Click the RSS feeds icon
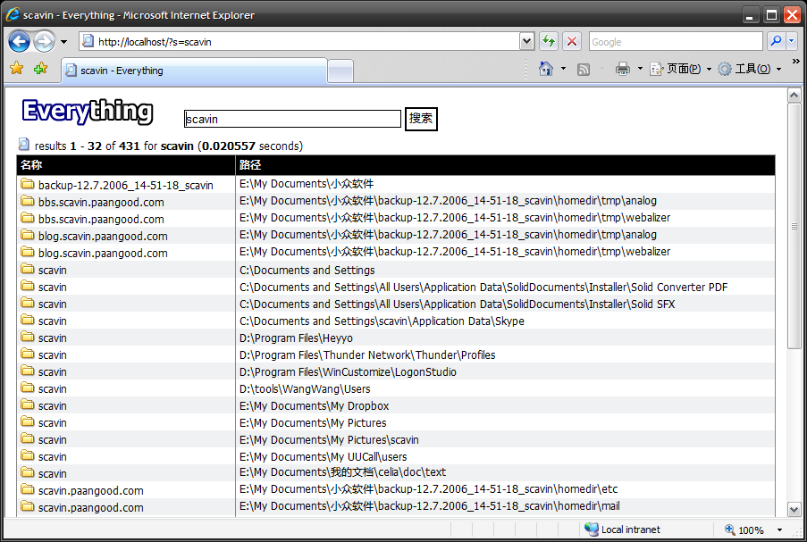 [583, 69]
